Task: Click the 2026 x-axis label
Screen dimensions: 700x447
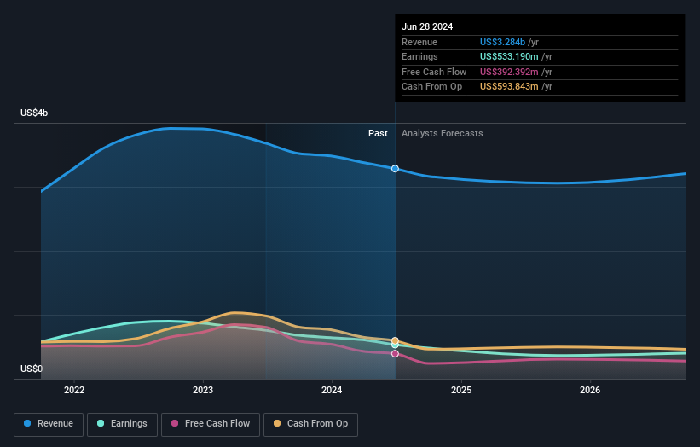Action: coord(590,390)
